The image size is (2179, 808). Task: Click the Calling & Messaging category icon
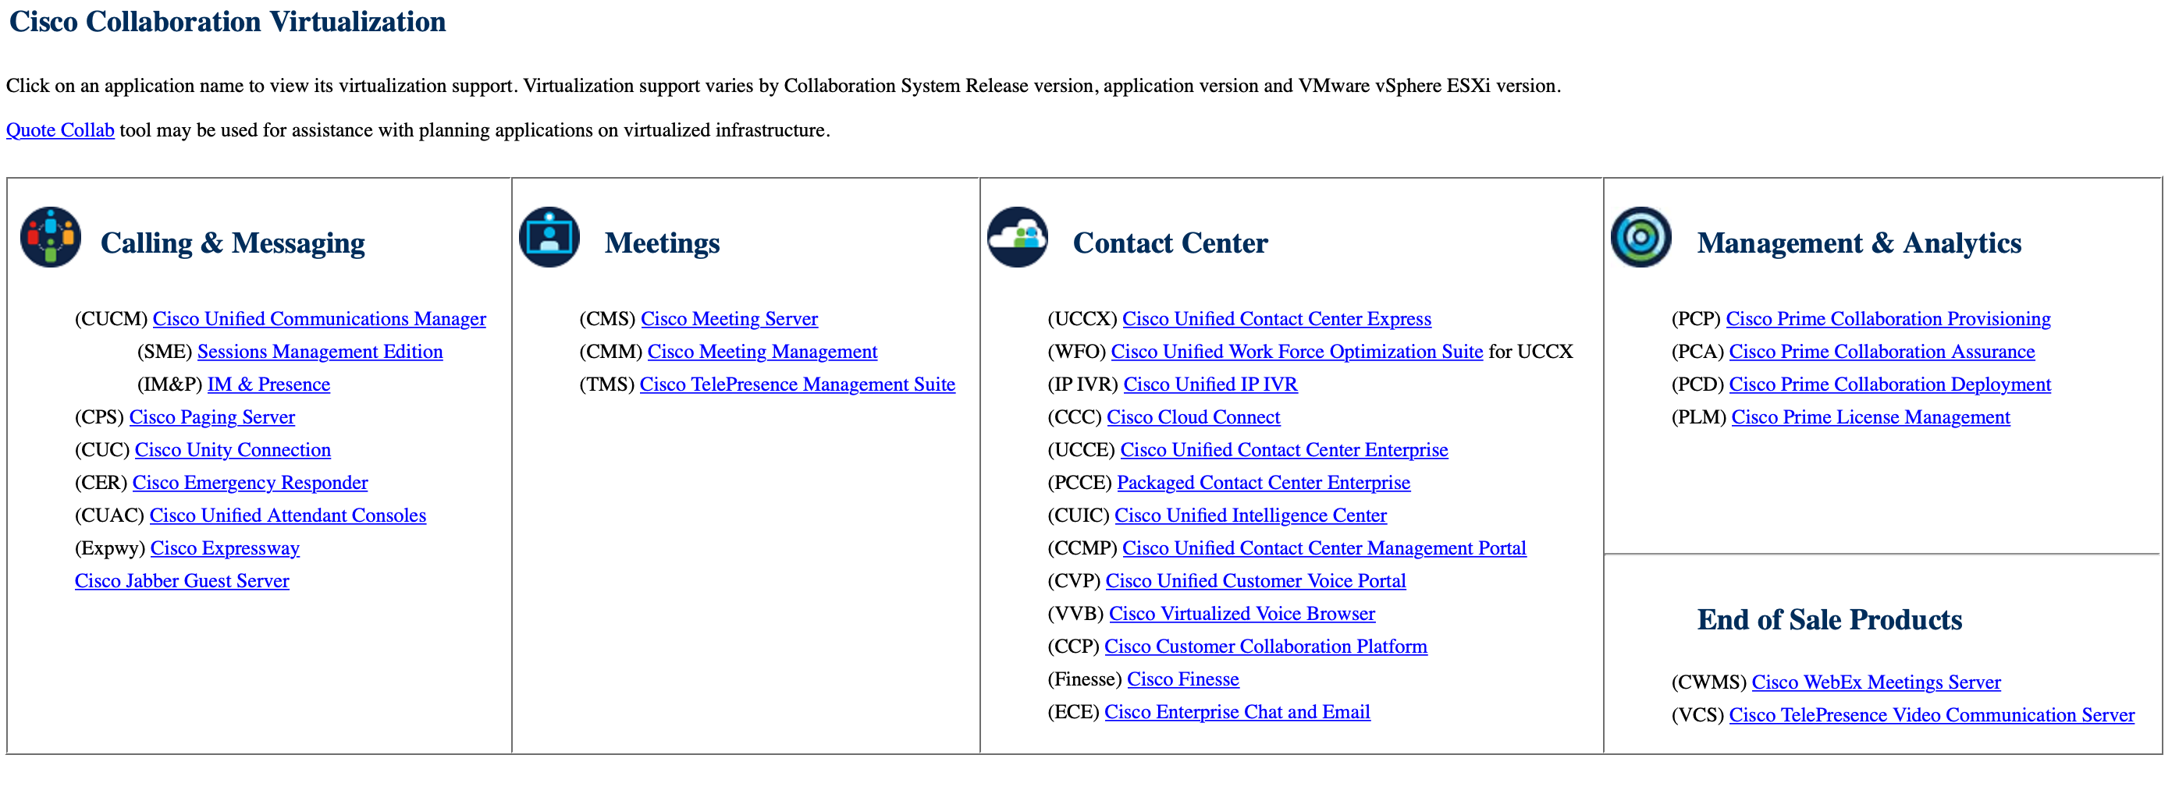pos(50,238)
